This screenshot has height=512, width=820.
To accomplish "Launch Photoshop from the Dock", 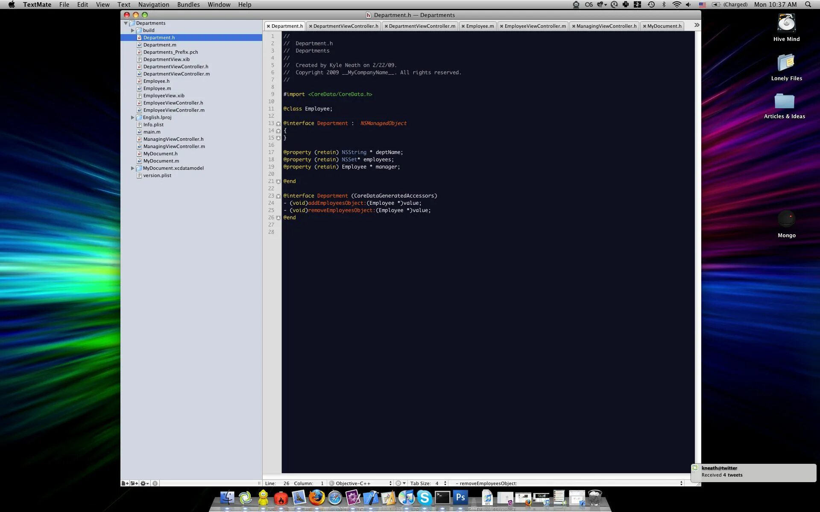I will pos(460,497).
